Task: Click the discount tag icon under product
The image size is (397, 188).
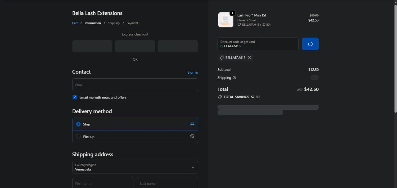Action: click(239, 25)
